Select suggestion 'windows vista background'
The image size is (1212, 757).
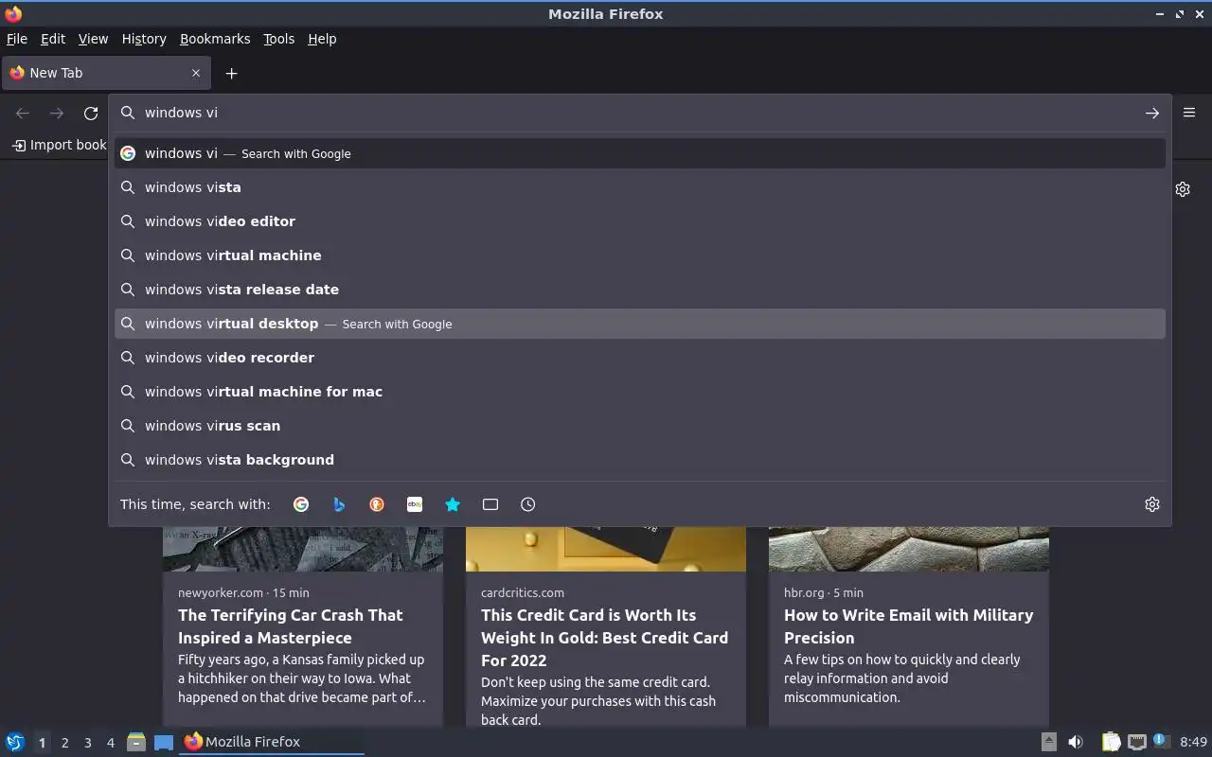pyautogui.click(x=640, y=460)
